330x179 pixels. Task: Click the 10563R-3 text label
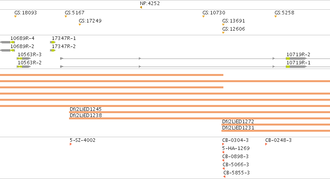click(30, 55)
